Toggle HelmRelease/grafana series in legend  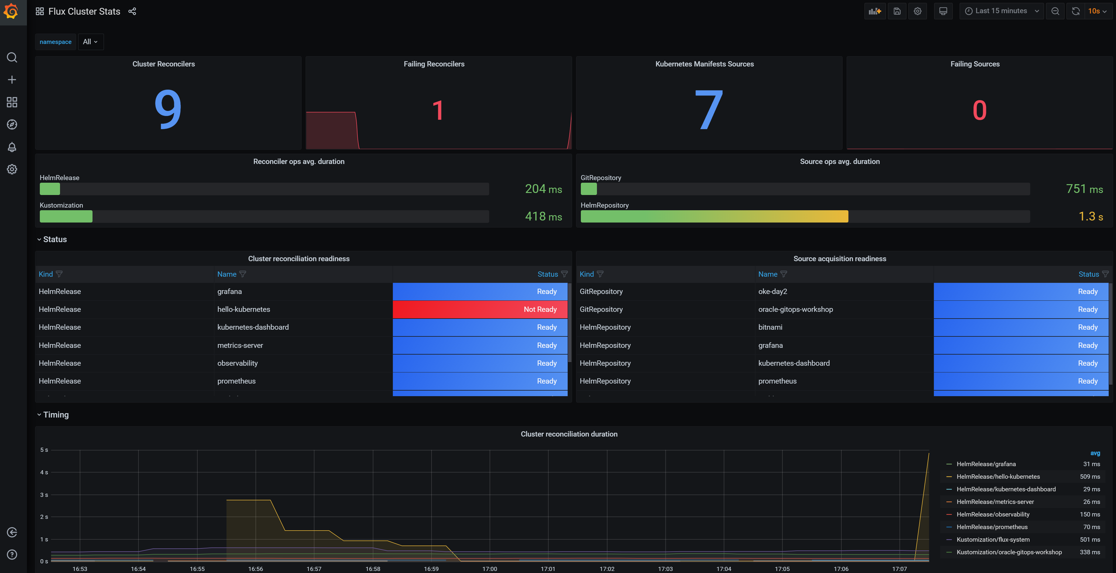point(986,464)
